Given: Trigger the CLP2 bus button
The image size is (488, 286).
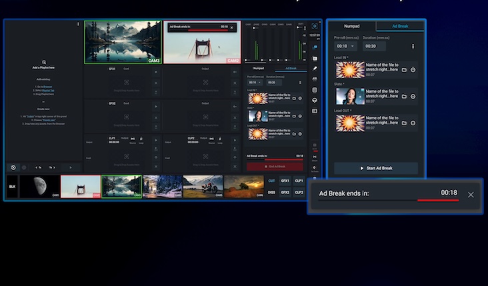Looking at the screenshot, I should click(299, 192).
